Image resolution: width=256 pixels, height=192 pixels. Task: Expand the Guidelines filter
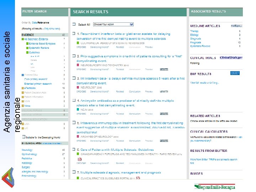tap(34, 52)
